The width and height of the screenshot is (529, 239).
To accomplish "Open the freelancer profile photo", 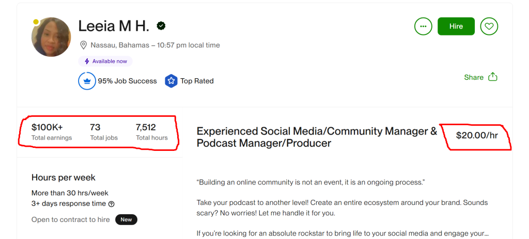I will point(51,37).
